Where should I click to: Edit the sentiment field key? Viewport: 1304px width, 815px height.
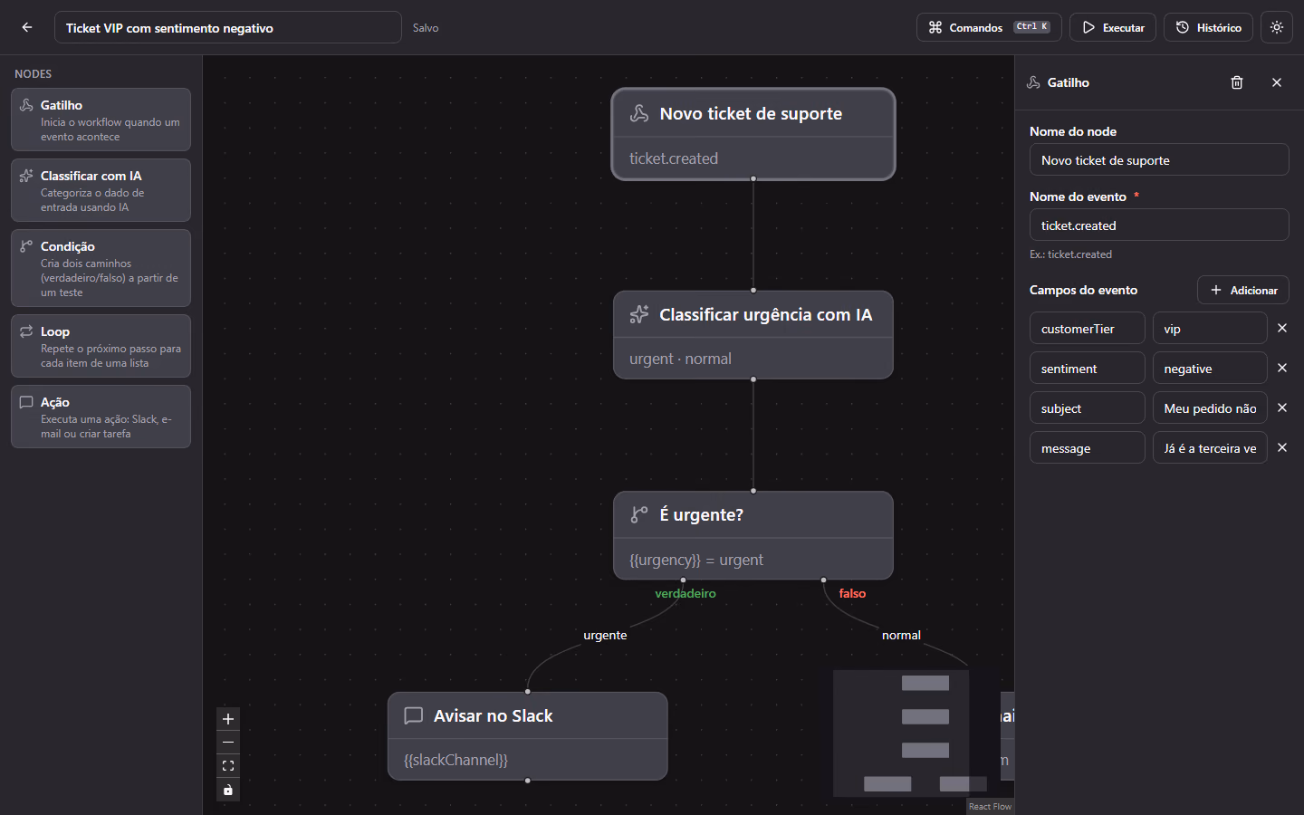(x=1088, y=368)
